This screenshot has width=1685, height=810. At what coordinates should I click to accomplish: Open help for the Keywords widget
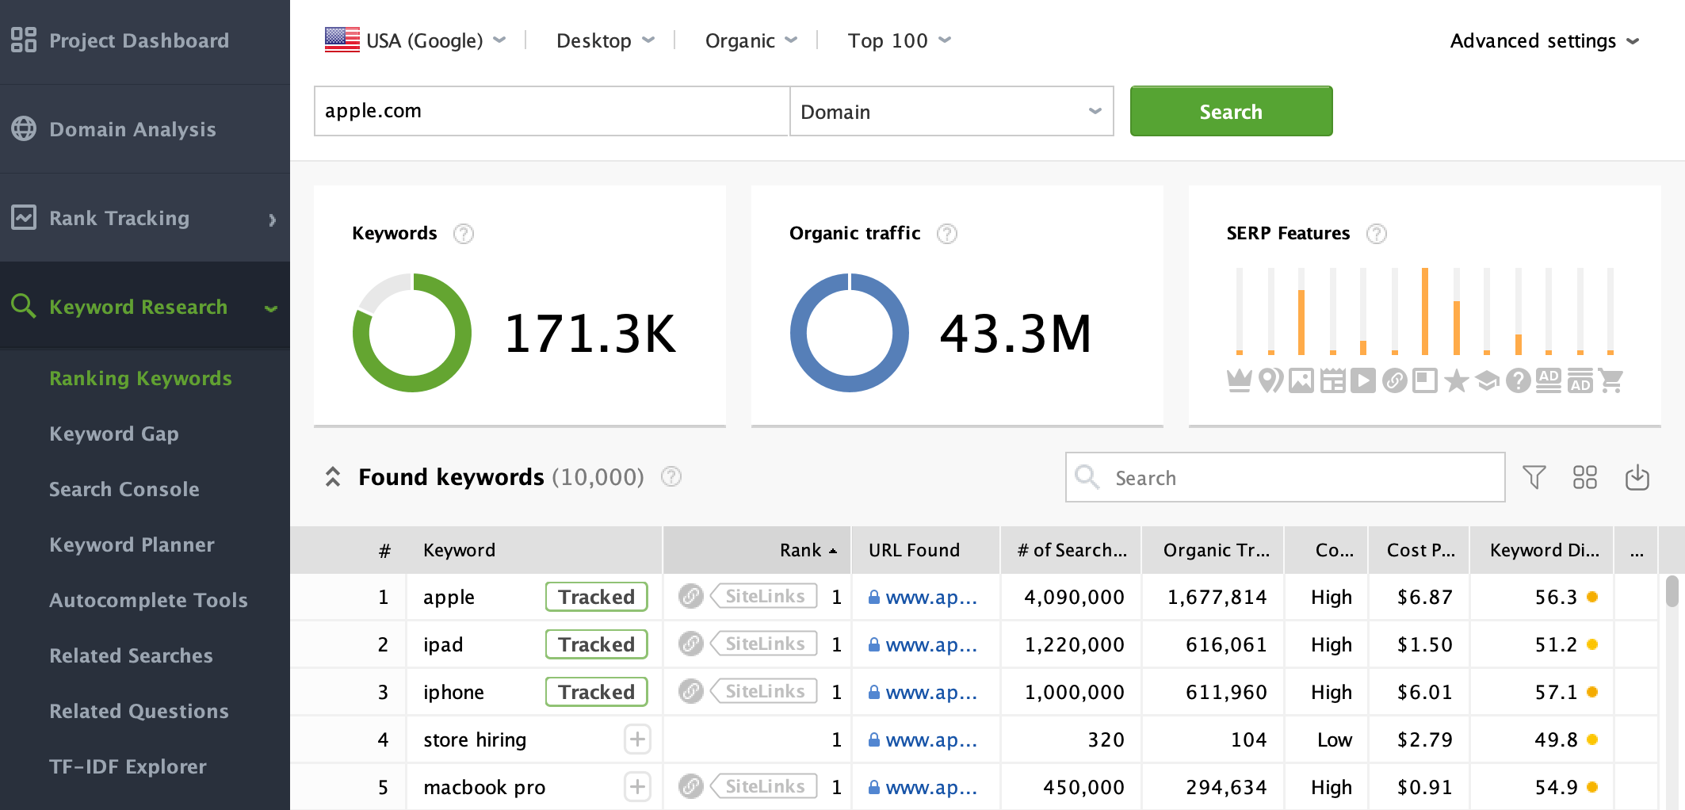point(464,234)
